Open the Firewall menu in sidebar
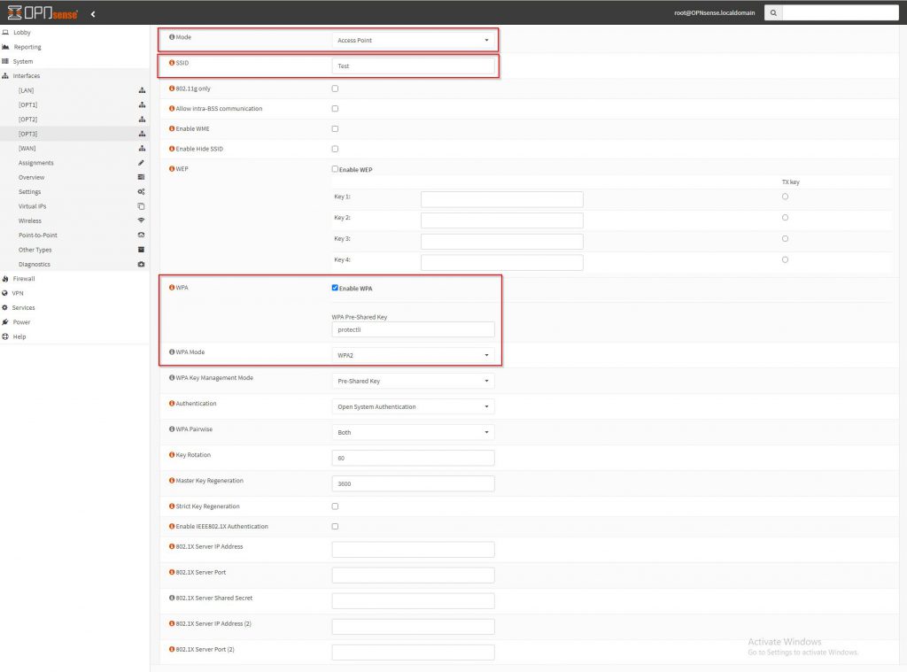Screen dimensions: 907x672 (24, 278)
